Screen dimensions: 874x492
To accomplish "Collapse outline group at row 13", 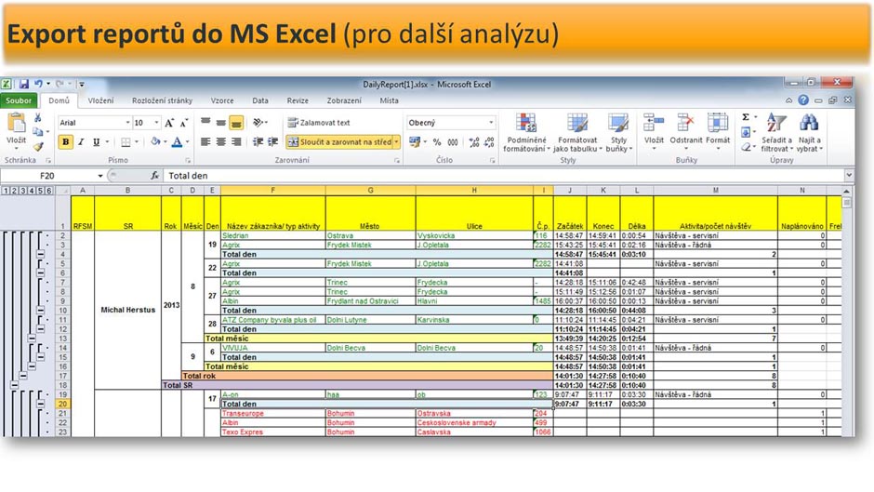I will click(x=32, y=338).
